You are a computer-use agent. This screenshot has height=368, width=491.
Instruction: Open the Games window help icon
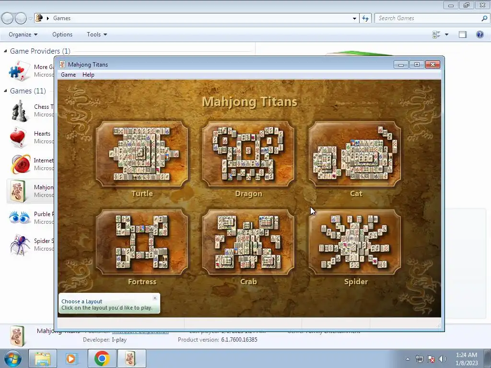click(479, 34)
